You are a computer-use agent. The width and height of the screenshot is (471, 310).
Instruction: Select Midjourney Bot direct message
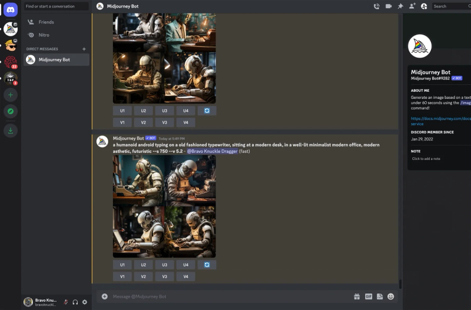coord(57,59)
